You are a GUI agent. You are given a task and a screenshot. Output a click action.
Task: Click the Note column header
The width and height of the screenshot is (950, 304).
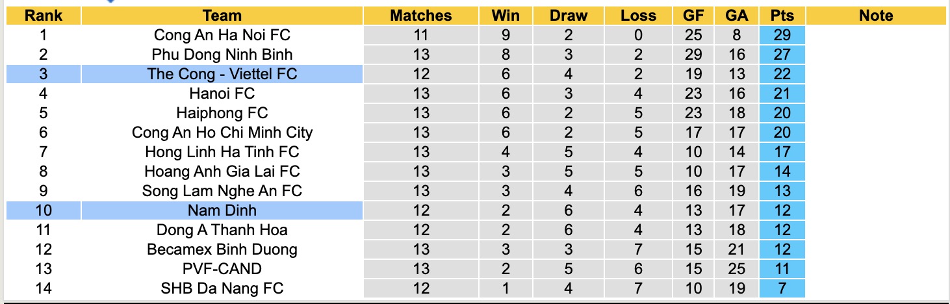[876, 16]
